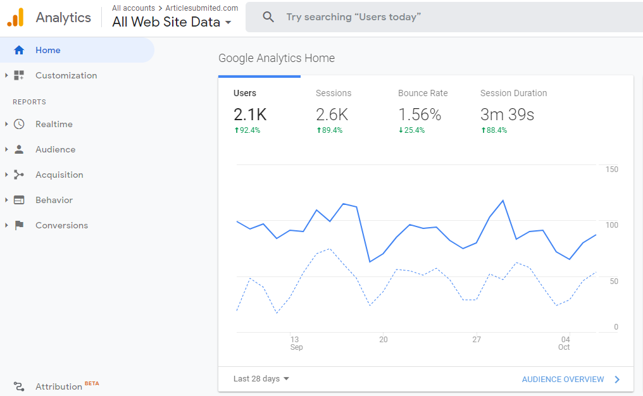Image resolution: width=643 pixels, height=396 pixels.
Task: Click the Analytics title text
Action: click(x=63, y=18)
